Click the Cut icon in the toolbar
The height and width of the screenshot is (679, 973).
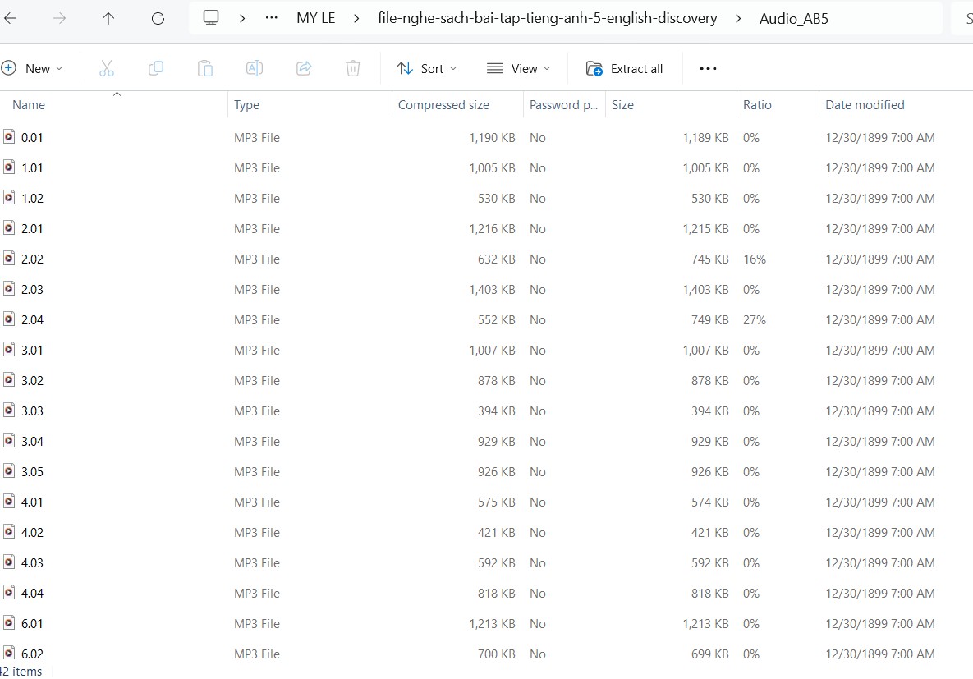(x=106, y=68)
